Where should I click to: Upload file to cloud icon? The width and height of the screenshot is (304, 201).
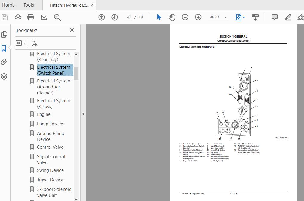pos(18,17)
